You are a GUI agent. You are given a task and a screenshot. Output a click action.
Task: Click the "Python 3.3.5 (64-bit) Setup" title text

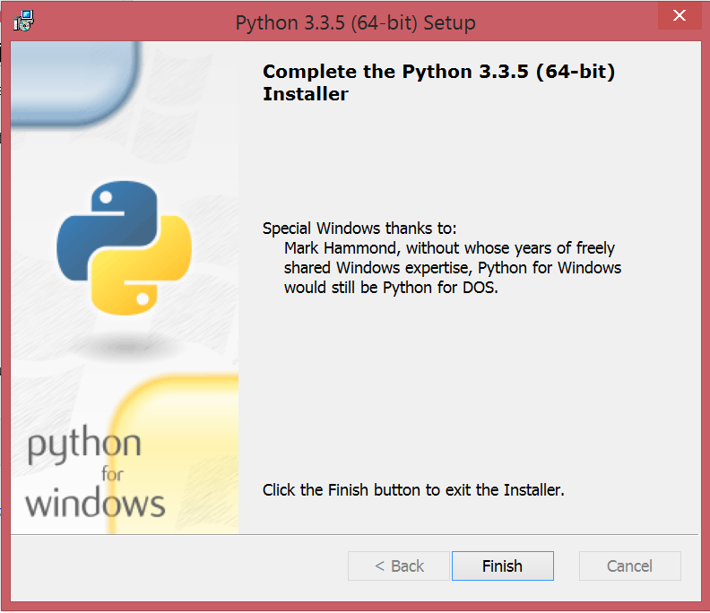(x=355, y=22)
